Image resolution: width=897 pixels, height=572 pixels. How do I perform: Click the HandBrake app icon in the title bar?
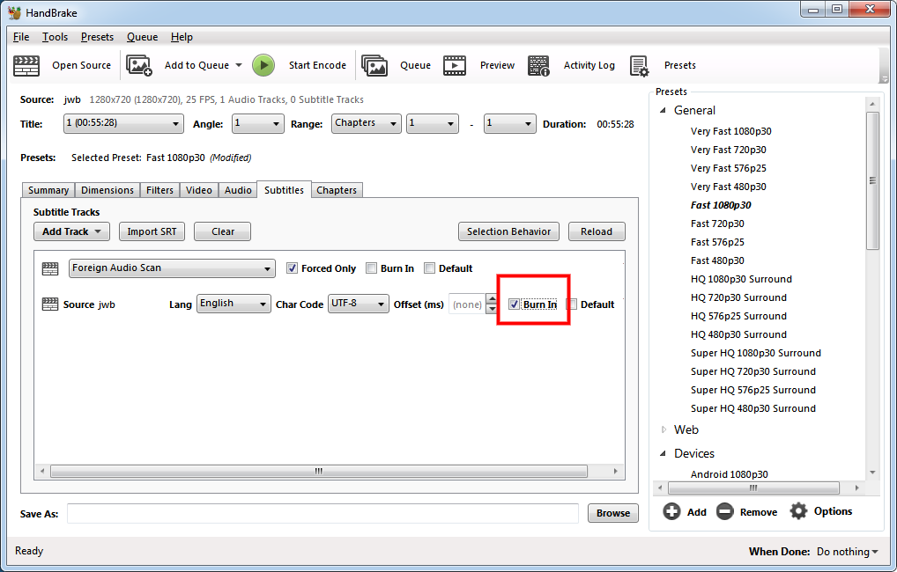[x=14, y=12]
